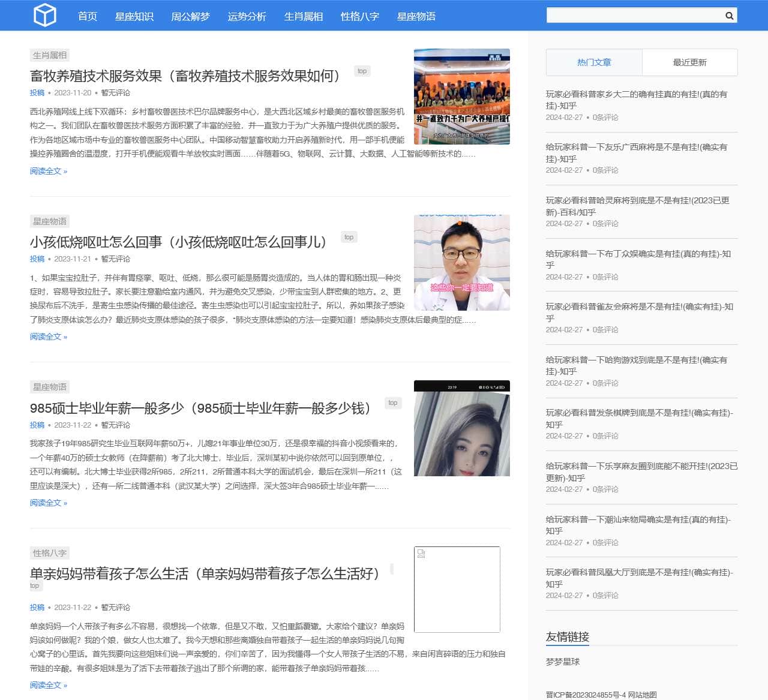Click the 性格八字 category tag above 单亲妈妈 article

point(50,553)
